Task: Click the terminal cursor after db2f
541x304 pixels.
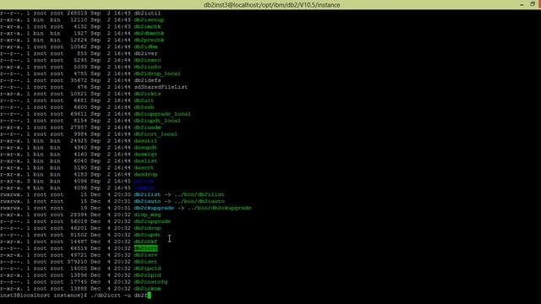Action: (149, 296)
